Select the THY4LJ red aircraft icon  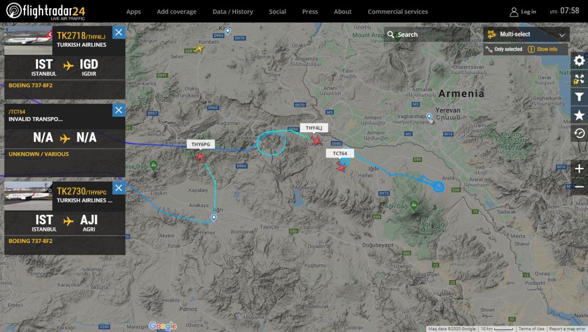pyautogui.click(x=316, y=139)
